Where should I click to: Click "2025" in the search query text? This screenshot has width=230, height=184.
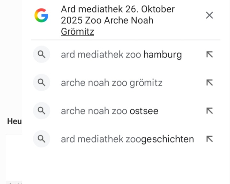coord(72,20)
